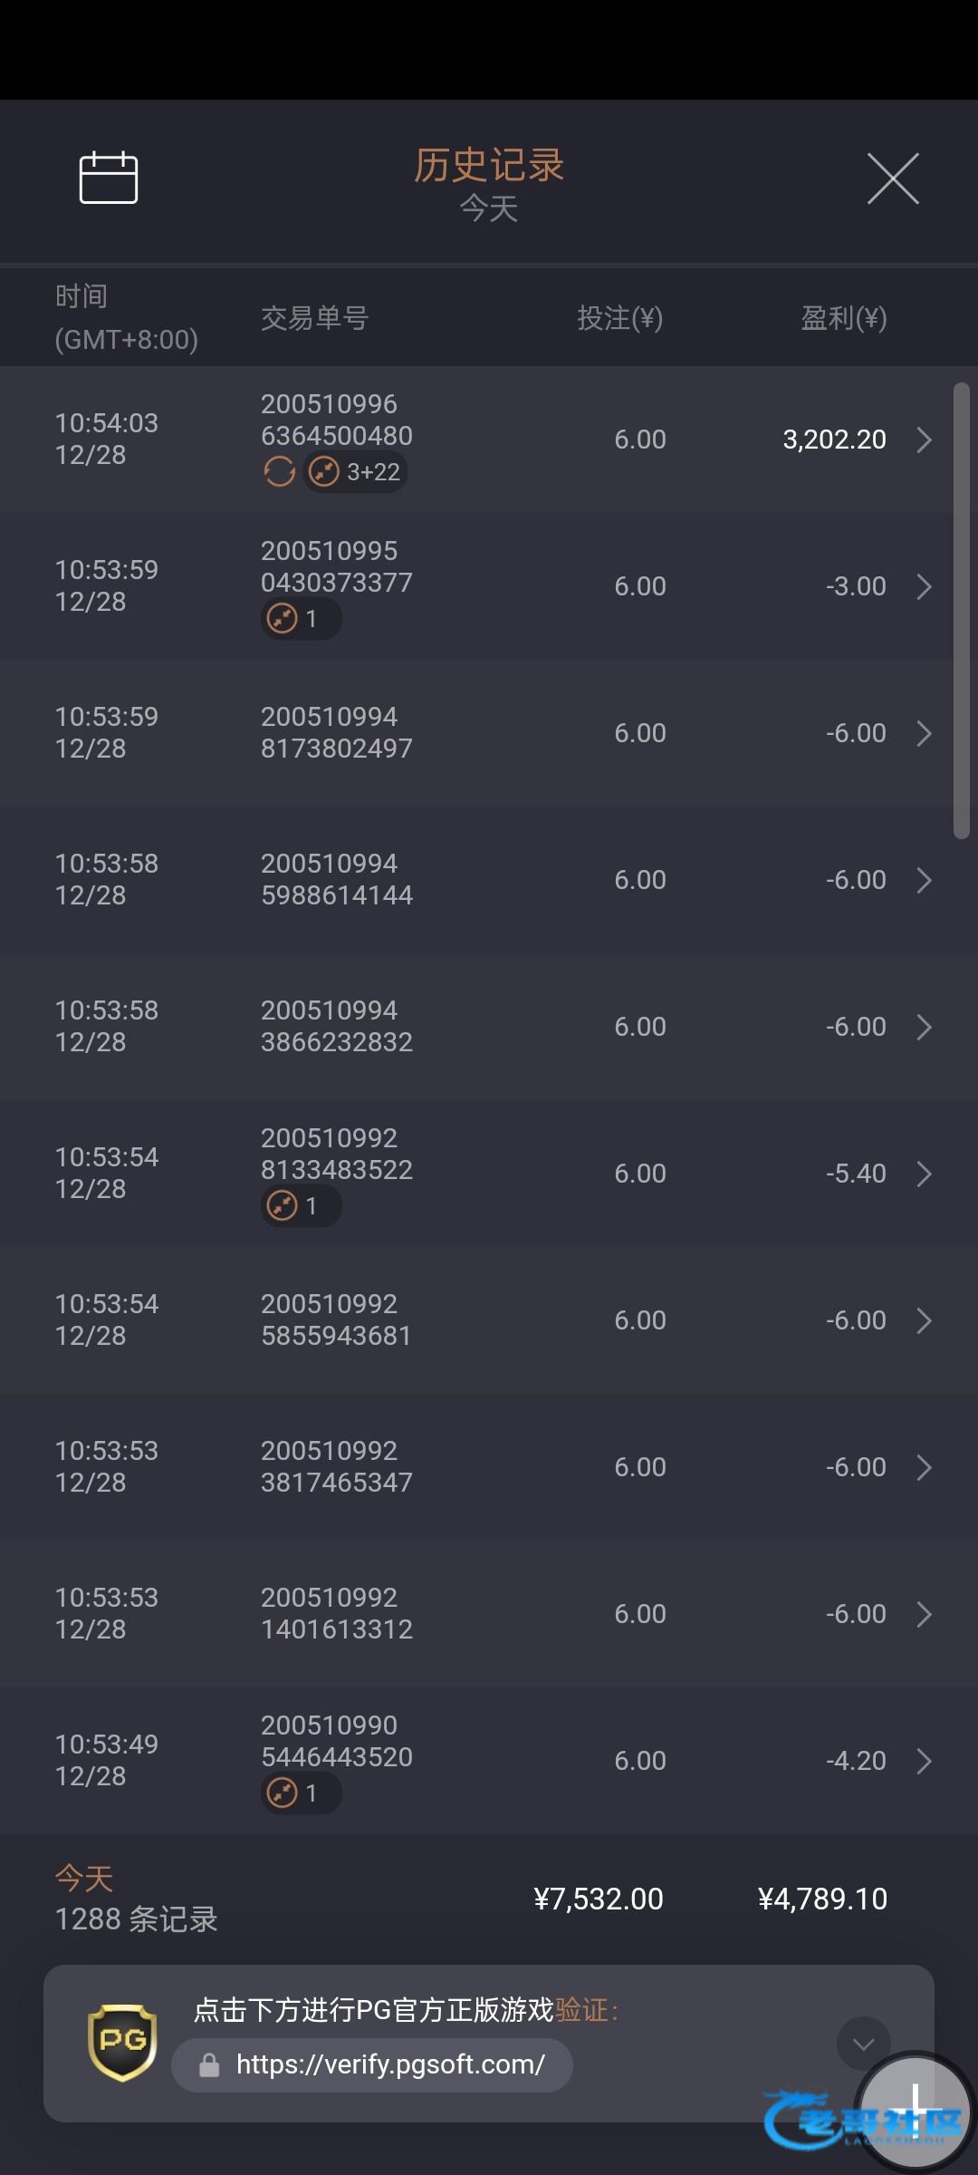This screenshot has width=978, height=2175.
Task: Expand details for the -3.00 record
Action: tap(924, 587)
